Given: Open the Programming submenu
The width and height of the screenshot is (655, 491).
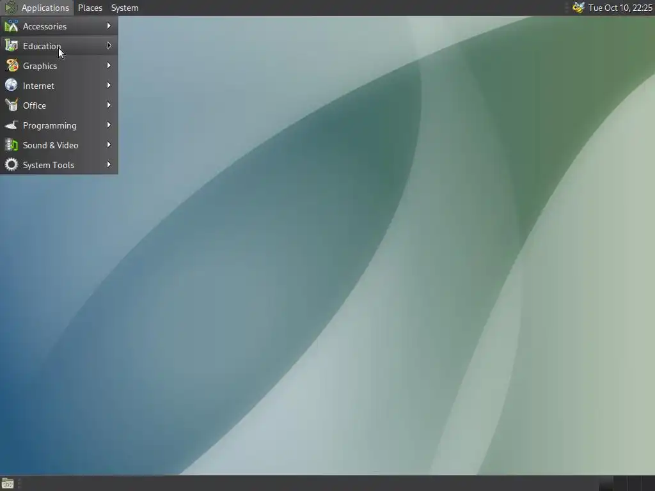Looking at the screenshot, I should click(59, 125).
